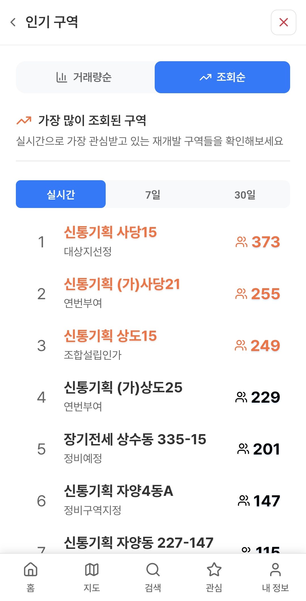The image size is (306, 601).
Task: Go to 내 정보 profile icon
Action: click(275, 570)
